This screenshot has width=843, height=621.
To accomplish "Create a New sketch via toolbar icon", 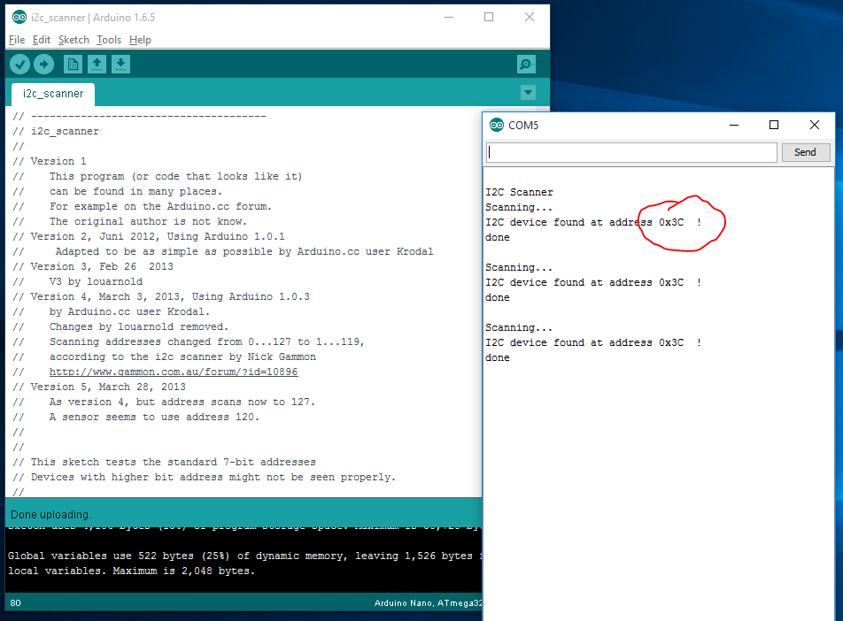I will pyautogui.click(x=73, y=65).
